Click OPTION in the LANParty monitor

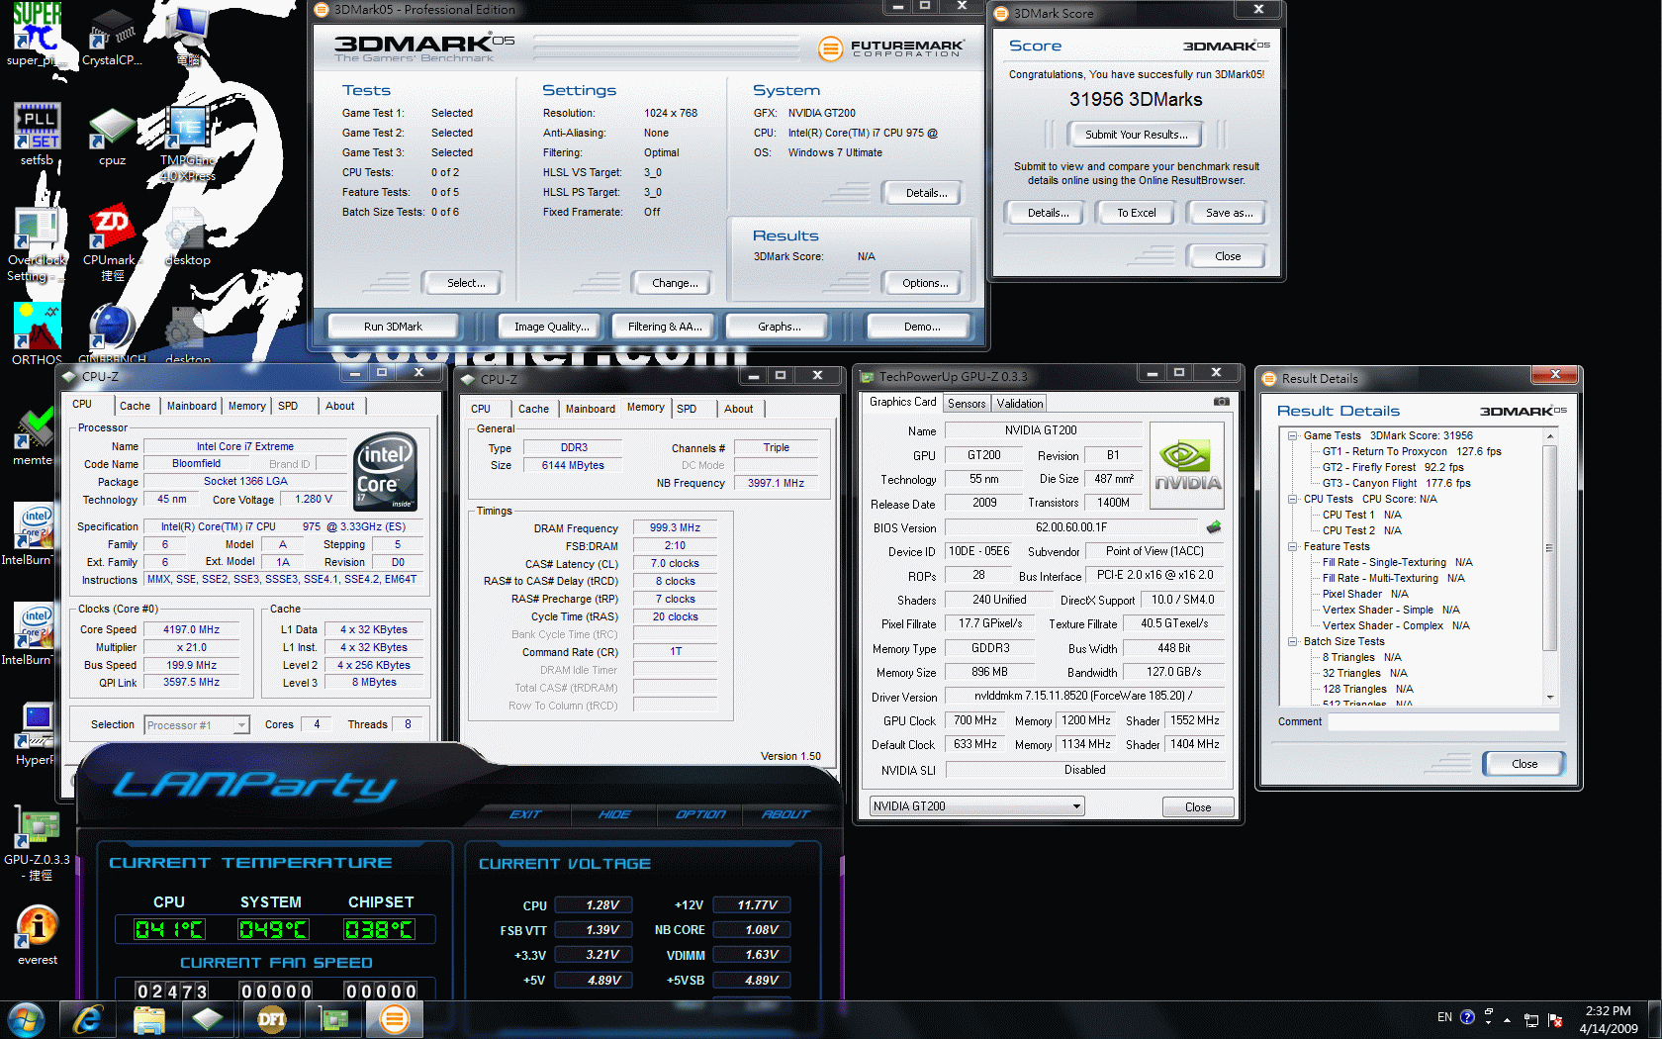(x=700, y=814)
